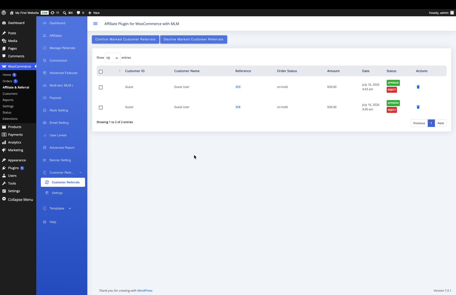Open reference link 359

(238, 87)
